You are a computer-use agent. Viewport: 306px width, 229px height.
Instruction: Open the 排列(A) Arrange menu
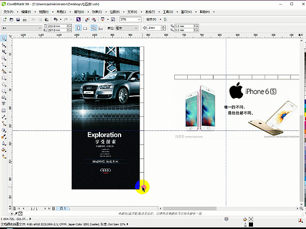coord(79,12)
